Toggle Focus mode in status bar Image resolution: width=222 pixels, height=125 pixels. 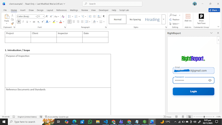tap(167, 117)
